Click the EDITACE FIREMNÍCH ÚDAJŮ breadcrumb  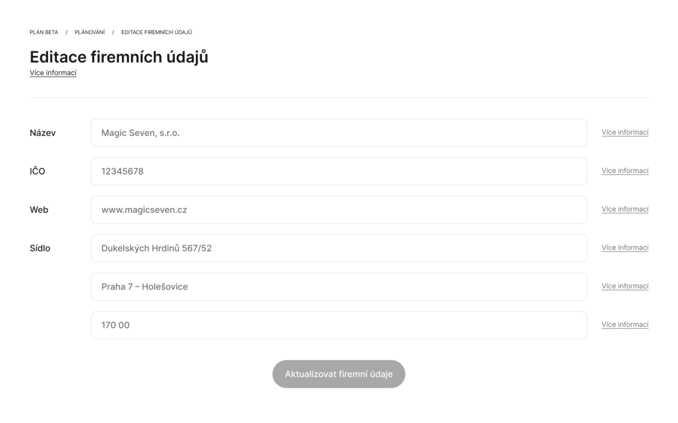[157, 32]
